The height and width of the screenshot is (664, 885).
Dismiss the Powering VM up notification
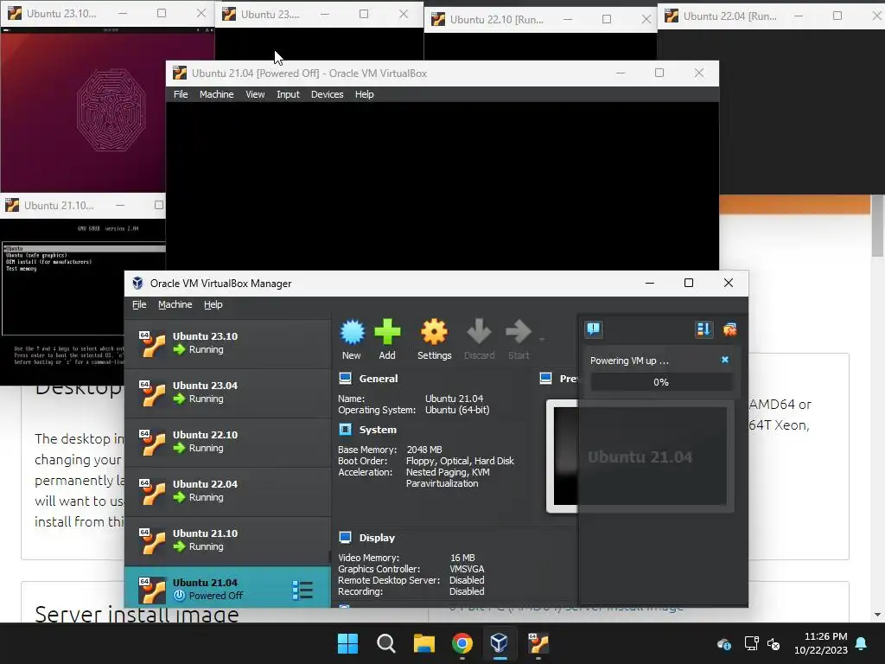pyautogui.click(x=725, y=360)
